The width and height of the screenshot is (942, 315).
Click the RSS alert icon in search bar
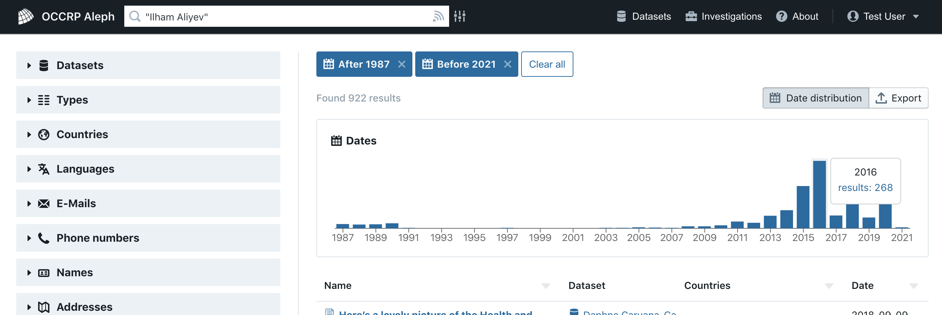(438, 17)
